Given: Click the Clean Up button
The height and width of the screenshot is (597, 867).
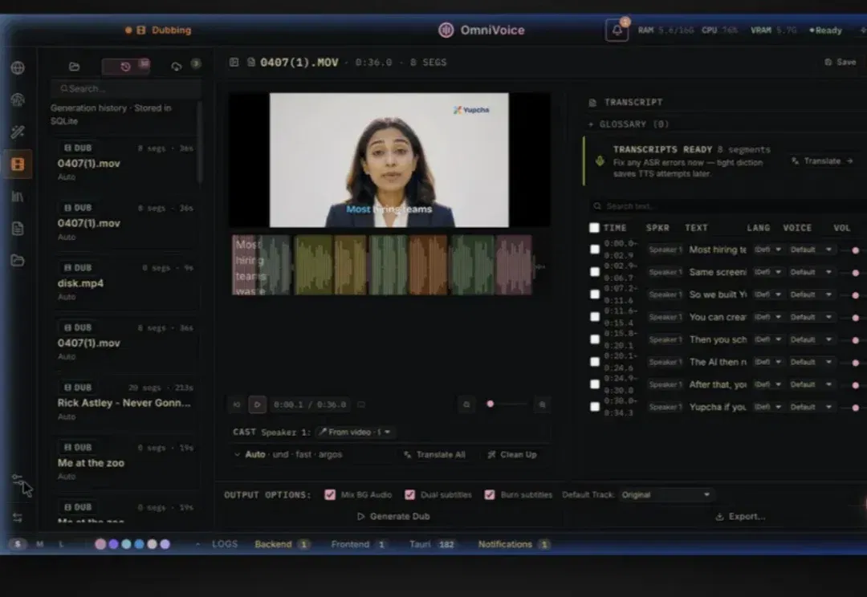Looking at the screenshot, I should tap(512, 454).
